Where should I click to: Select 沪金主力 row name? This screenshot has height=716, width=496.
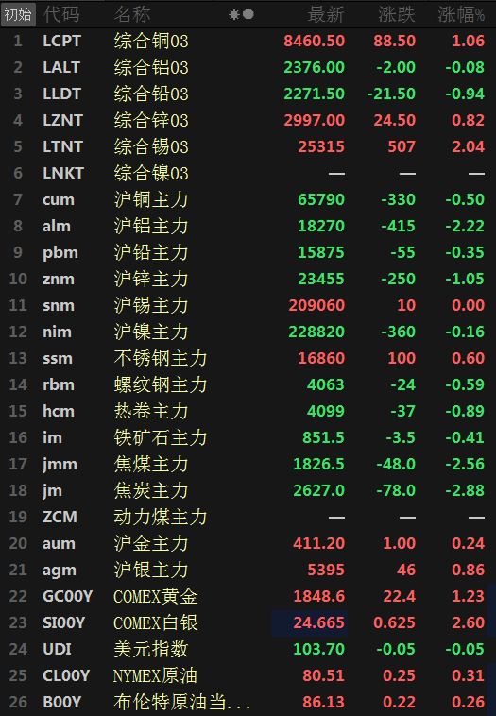(x=151, y=544)
